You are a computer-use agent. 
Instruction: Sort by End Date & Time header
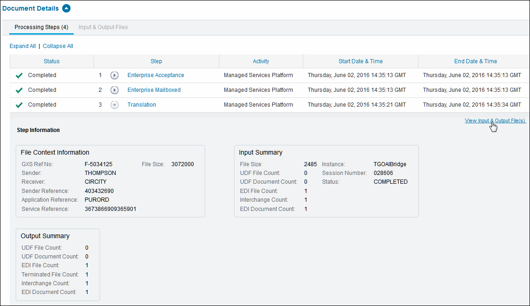tap(476, 61)
